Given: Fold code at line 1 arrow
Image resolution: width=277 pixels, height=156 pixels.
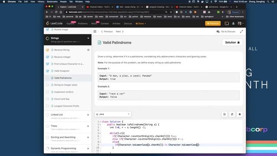Looking at the screenshot, I should point(100,122).
